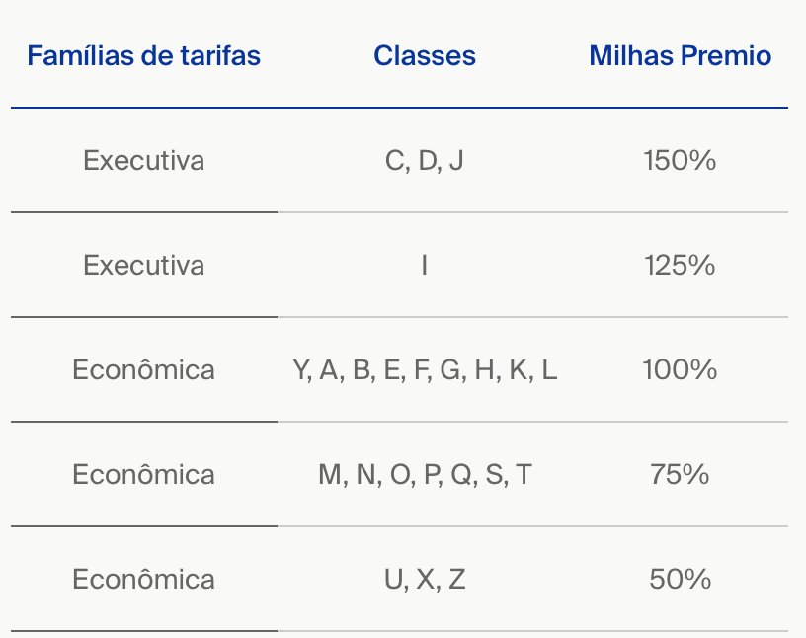Click the 50% miles value
The height and width of the screenshot is (638, 806).
coord(680,580)
